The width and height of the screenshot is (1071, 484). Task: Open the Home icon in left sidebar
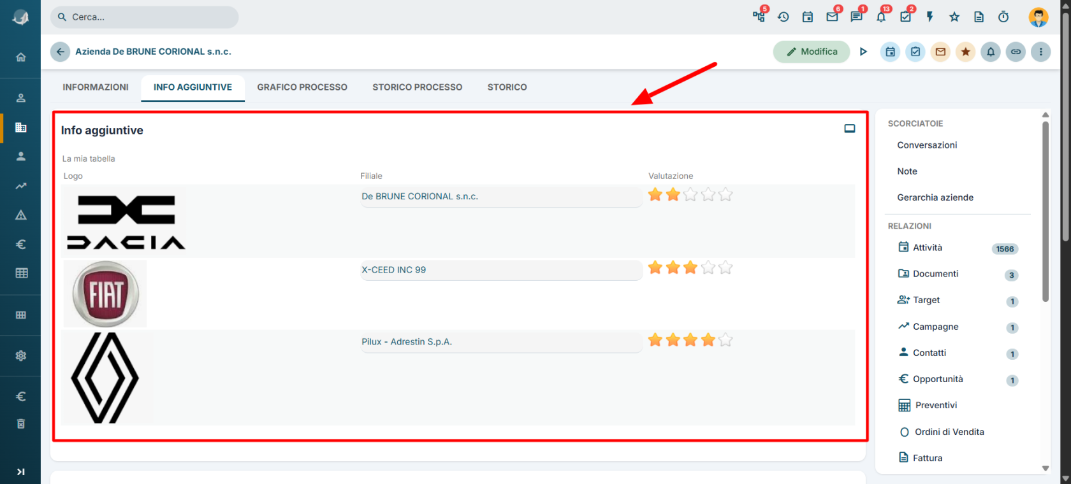pos(20,57)
